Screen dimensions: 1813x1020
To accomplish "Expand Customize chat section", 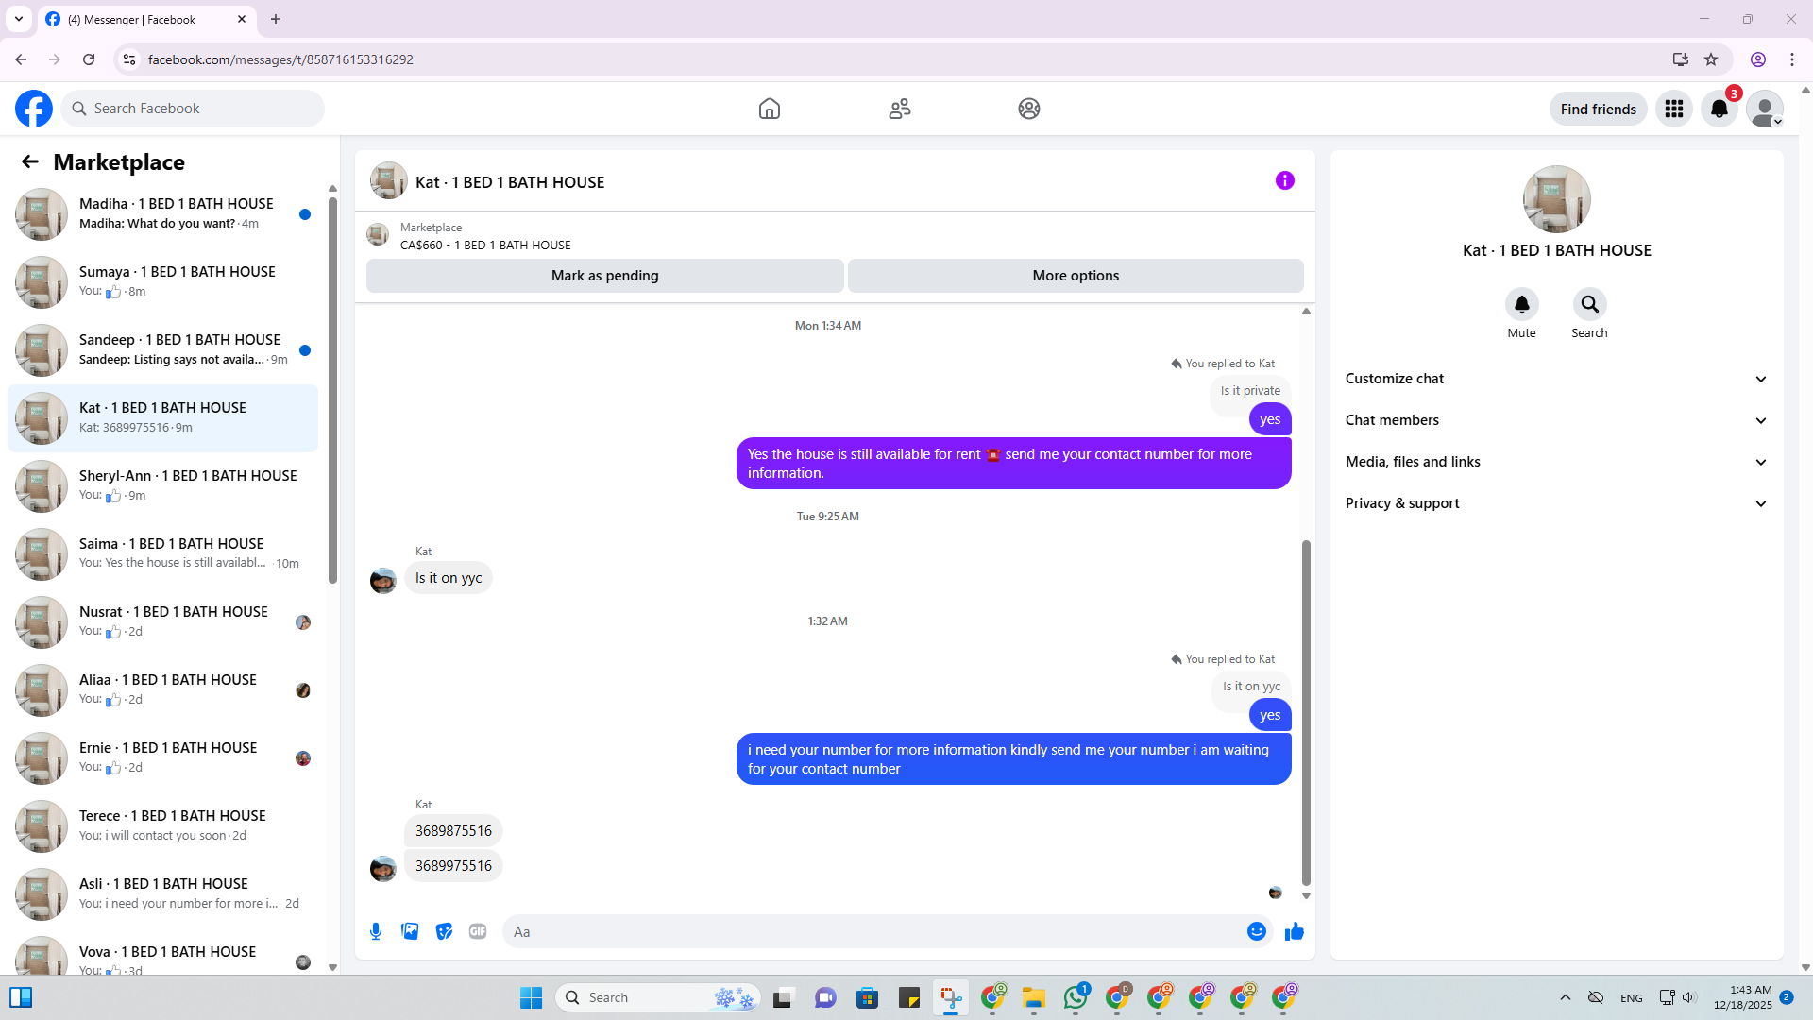I will click(x=1555, y=379).
